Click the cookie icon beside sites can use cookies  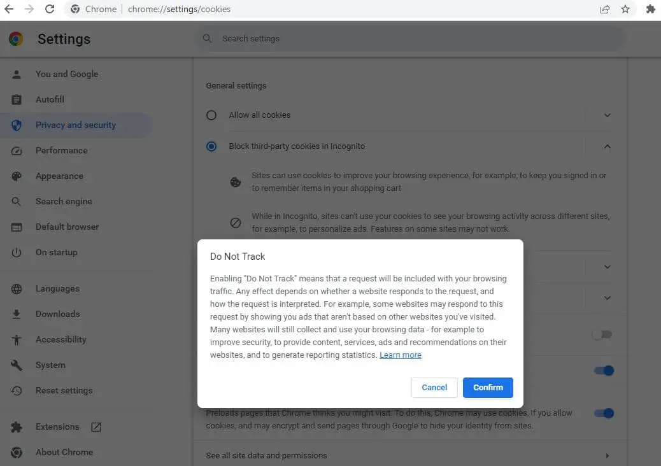(x=235, y=182)
